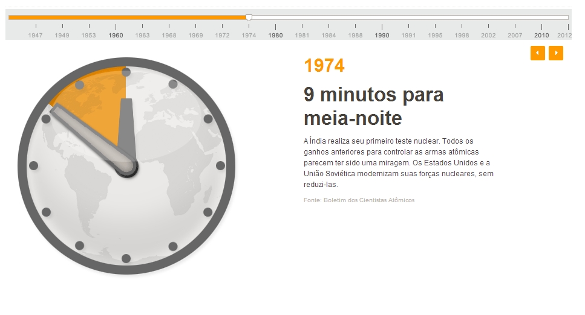The width and height of the screenshot is (585, 315).
Task: Jump to 1947 on the timeline
Action: pyautogui.click(x=36, y=35)
